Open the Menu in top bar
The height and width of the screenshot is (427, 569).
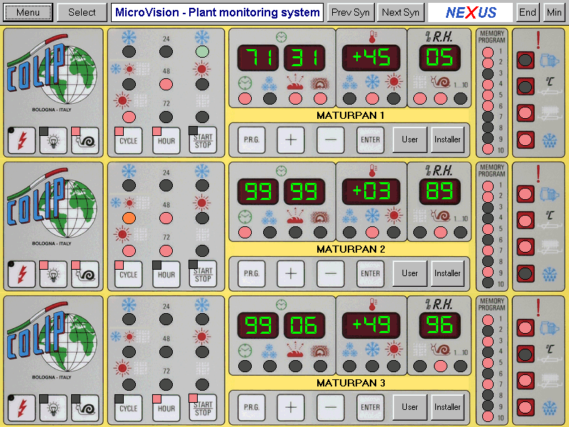[28, 12]
